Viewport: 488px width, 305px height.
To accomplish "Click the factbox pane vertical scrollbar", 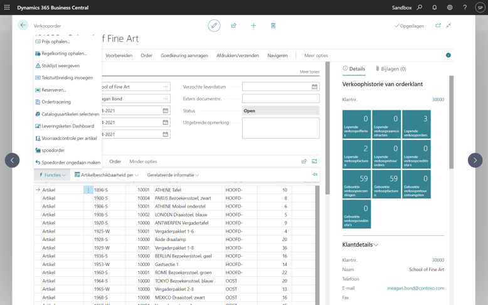I will [x=451, y=122].
